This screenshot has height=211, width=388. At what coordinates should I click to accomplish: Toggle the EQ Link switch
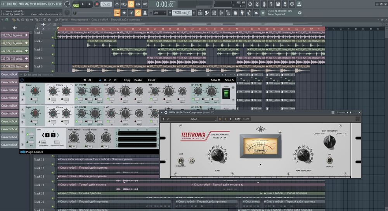pyautogui.click(x=31, y=135)
